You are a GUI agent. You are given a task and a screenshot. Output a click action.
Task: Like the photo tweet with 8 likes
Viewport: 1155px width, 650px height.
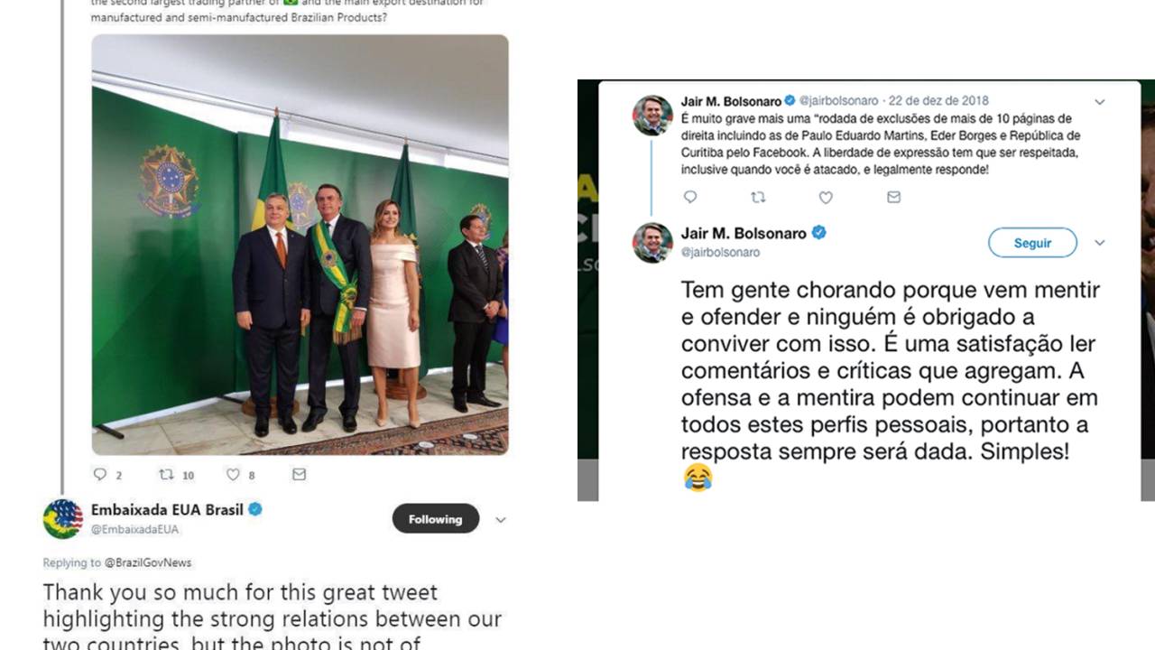pos(233,474)
